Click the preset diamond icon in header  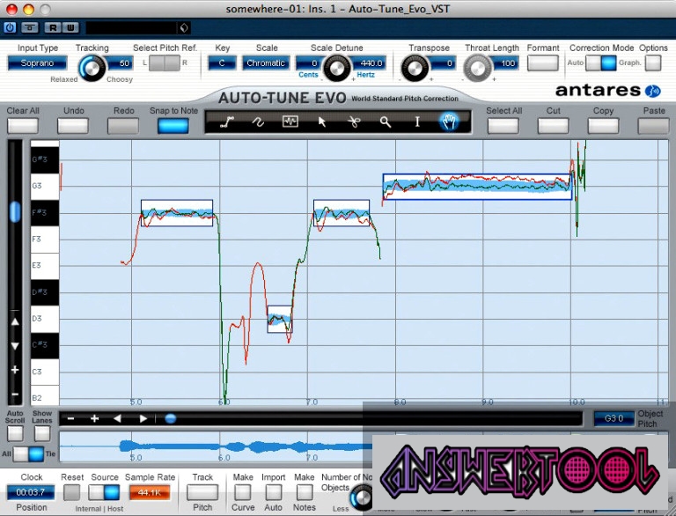tap(184, 28)
